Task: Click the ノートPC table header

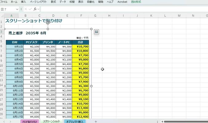Action: point(64,42)
